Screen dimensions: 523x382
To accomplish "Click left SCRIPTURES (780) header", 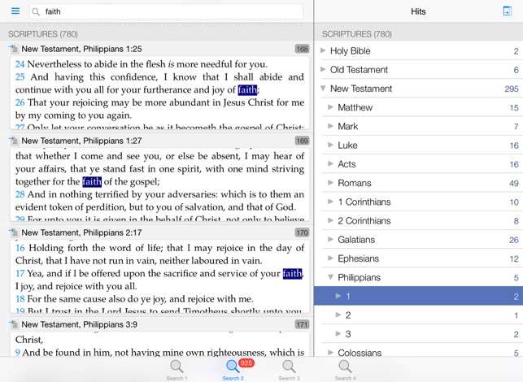I will pyautogui.click(x=43, y=34).
